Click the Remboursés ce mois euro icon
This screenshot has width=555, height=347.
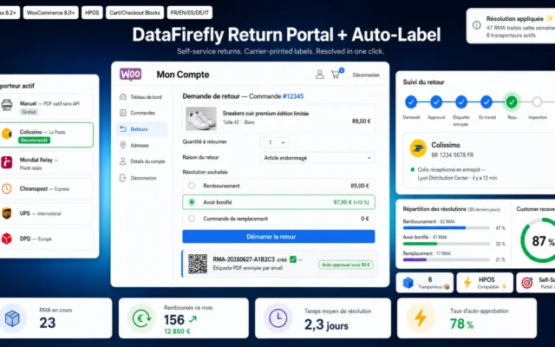(141, 318)
